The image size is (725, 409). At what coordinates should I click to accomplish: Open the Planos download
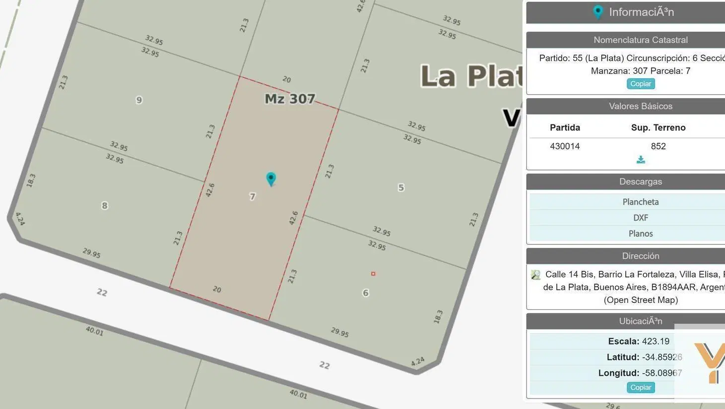[641, 234]
